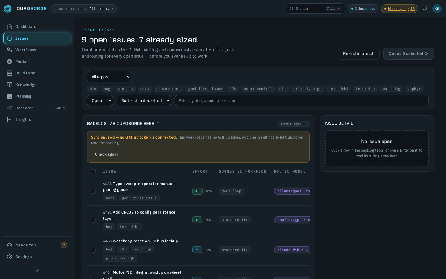Click the top Search box
The width and height of the screenshot is (446, 279).
click(x=315, y=9)
